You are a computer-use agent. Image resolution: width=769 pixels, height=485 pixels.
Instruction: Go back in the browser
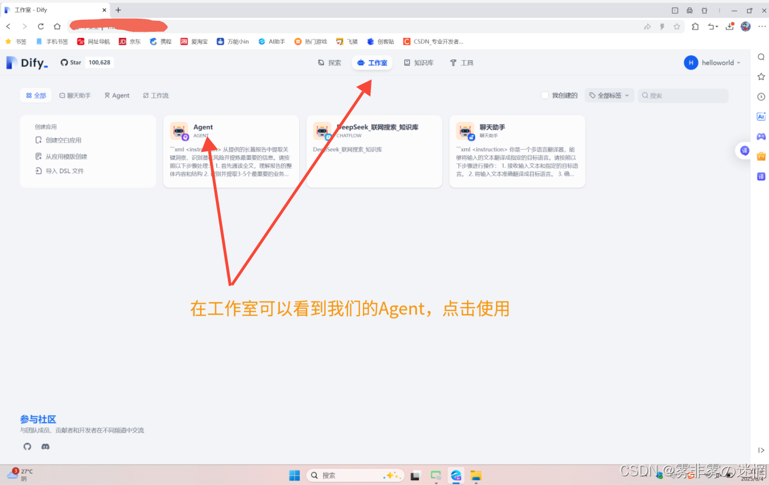(8, 26)
